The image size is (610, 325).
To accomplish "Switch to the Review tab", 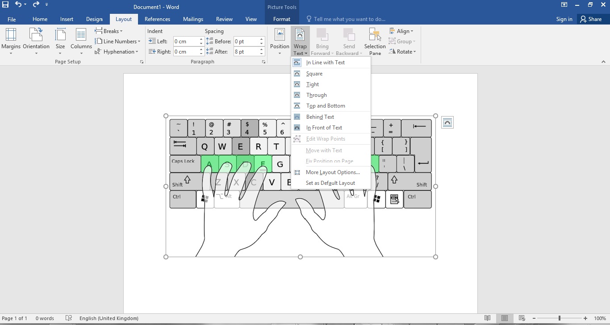I will (224, 19).
